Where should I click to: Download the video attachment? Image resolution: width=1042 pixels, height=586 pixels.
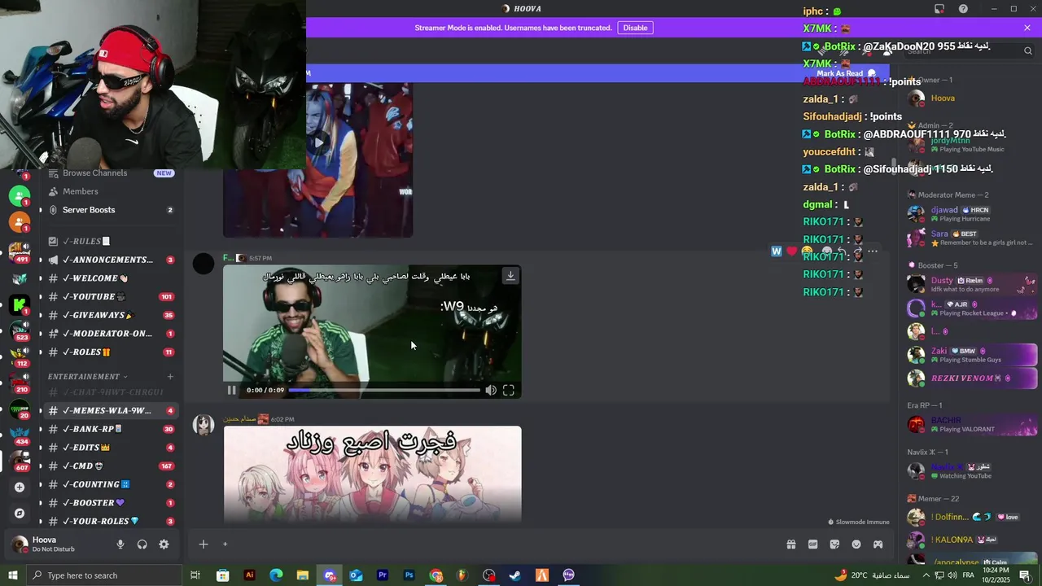tap(510, 276)
